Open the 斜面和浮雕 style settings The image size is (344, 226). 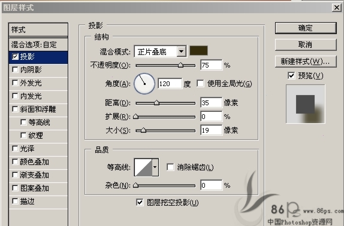pyautogui.click(x=38, y=109)
